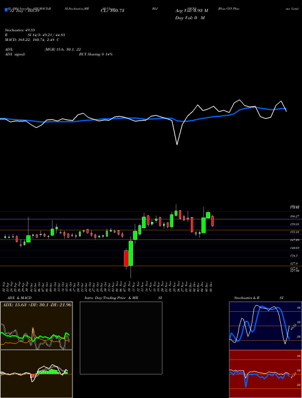Open the blue Stochastics chart thumbnail
The image size is (302, 398).
click(265, 326)
